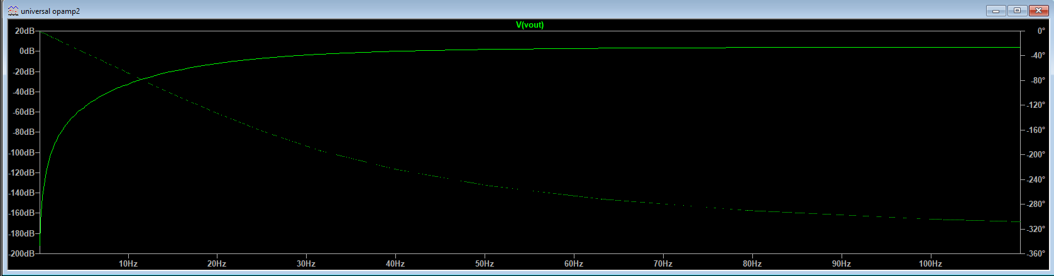Click the -200° phase axis label
Image resolution: width=1054 pixels, height=276 pixels.
1035,154
